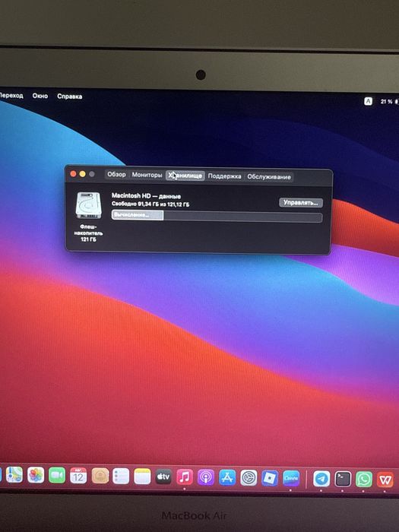The width and height of the screenshot is (399, 532).
Task: Open the Переход menu
Action: (11, 96)
